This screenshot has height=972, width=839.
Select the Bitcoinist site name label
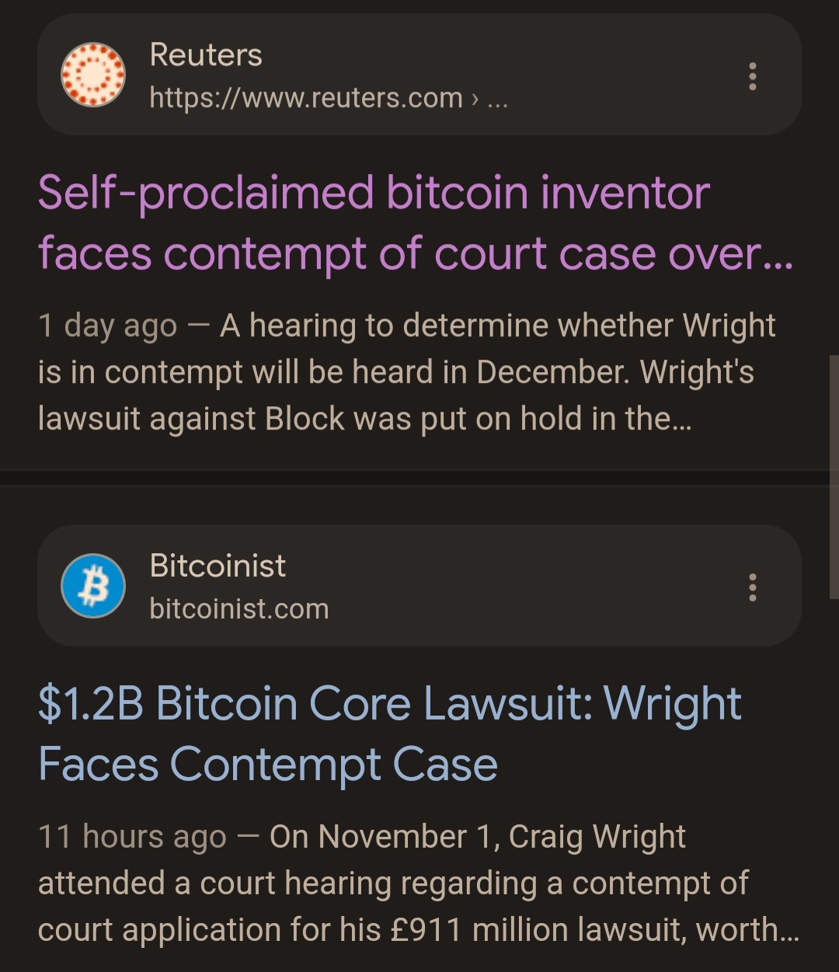point(218,566)
